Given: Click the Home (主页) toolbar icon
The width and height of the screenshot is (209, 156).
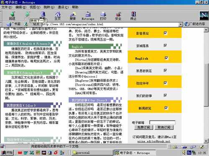Looking at the screenshot, I should [x=58, y=15].
